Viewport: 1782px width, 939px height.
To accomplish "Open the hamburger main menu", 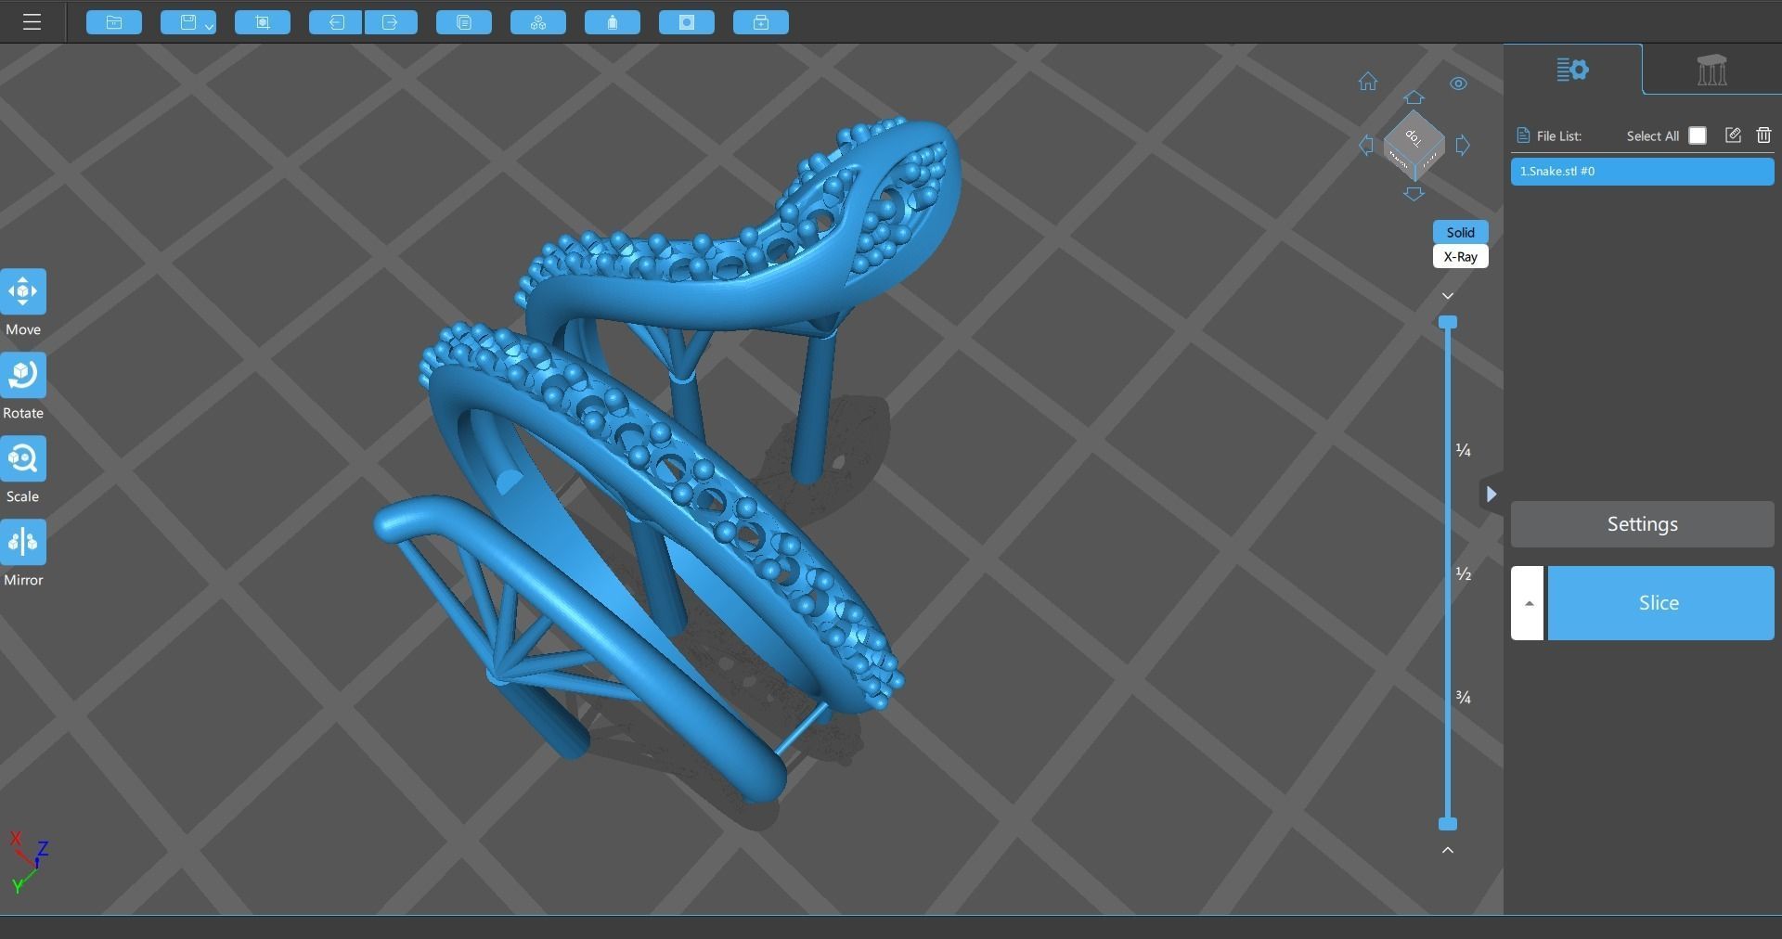I will click(x=32, y=22).
